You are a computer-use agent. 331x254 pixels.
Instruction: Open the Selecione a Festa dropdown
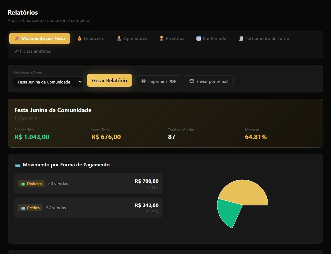(48, 82)
